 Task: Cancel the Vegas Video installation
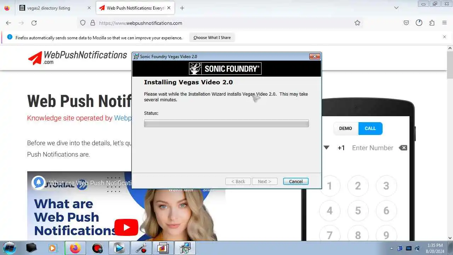[x=296, y=181]
